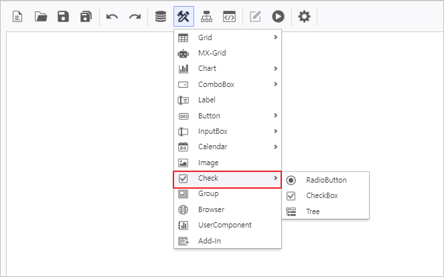The width and height of the screenshot is (444, 277).
Task: Click the Group icon in menu
Action: tap(183, 194)
